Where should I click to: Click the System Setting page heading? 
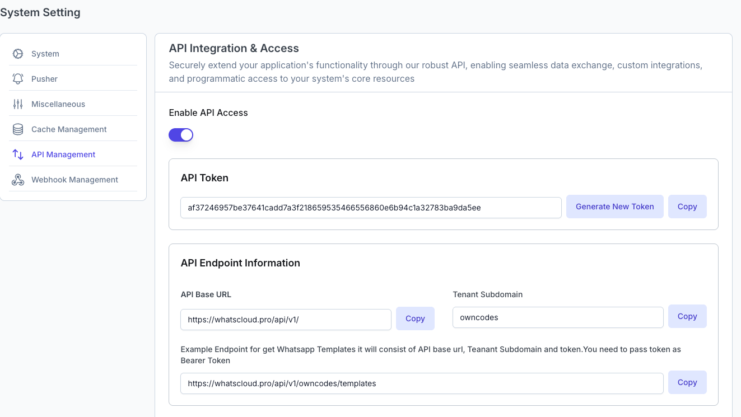(x=40, y=12)
